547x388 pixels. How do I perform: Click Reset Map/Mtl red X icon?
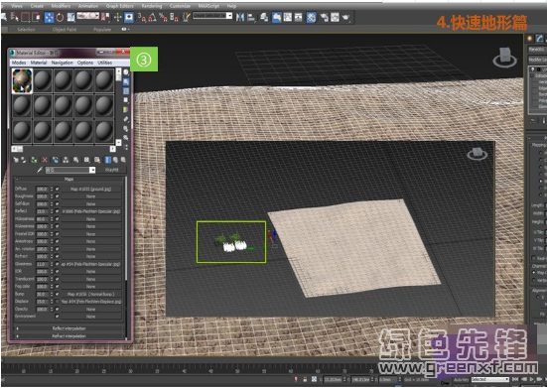click(45, 160)
